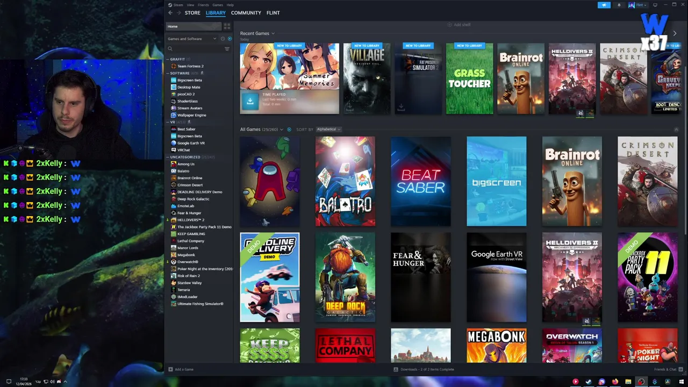This screenshot has width=688, height=387.
Task: Install Summer Memories using download icon
Action: click(x=249, y=101)
